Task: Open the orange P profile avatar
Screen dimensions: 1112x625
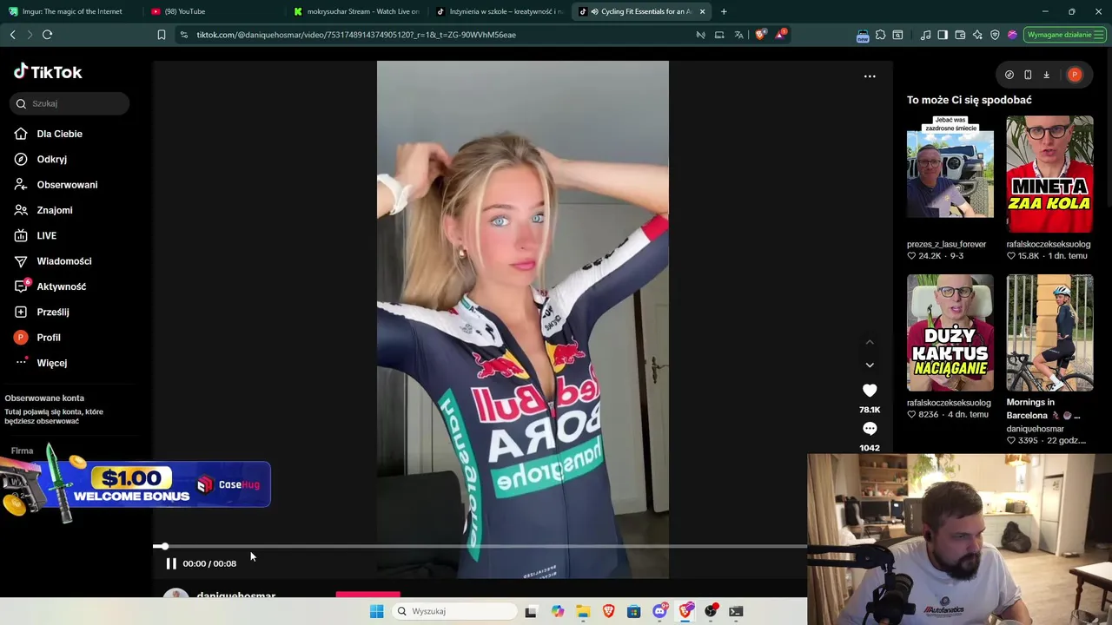Action: click(x=1075, y=75)
